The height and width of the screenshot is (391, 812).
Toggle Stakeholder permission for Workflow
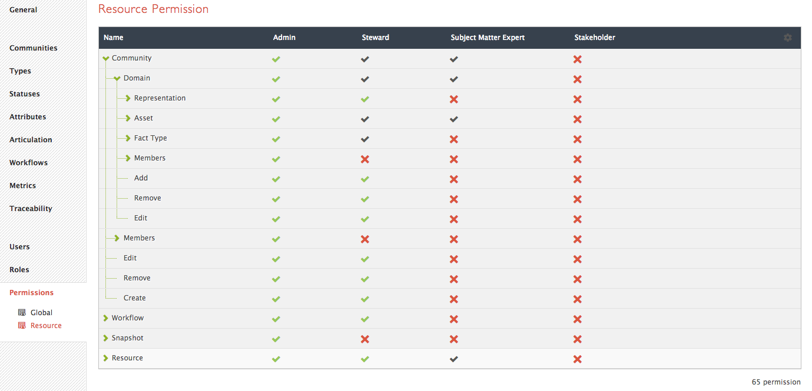coord(578,319)
